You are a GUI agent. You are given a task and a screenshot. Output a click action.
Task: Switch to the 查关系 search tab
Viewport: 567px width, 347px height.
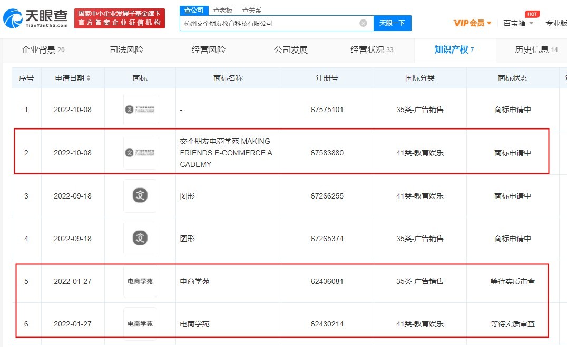point(252,11)
